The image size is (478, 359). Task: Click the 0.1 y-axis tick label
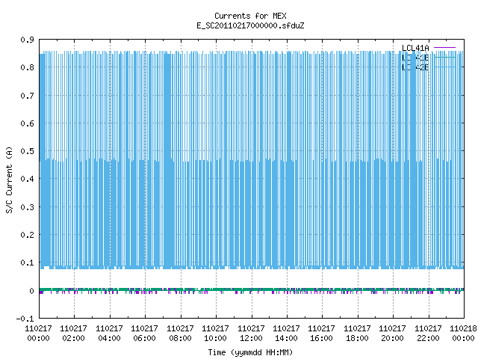pyautogui.click(x=27, y=263)
